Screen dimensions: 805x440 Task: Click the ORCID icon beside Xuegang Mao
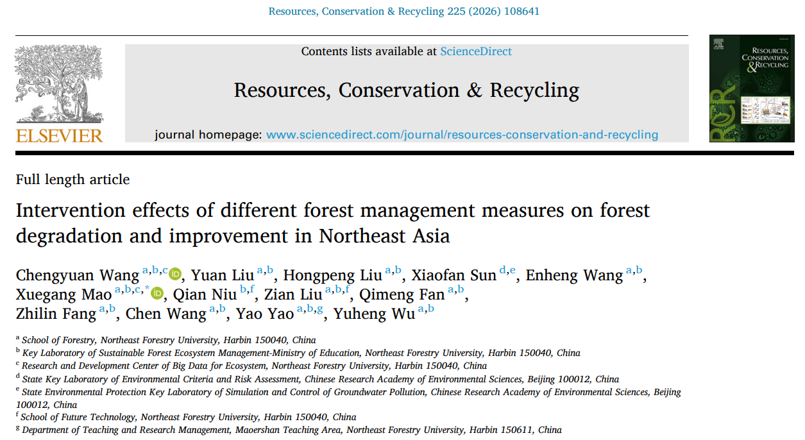pyautogui.click(x=157, y=294)
